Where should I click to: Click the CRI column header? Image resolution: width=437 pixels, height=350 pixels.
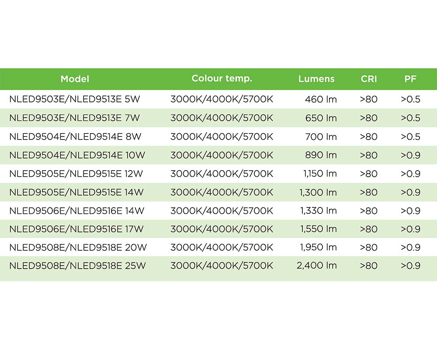[x=369, y=79]
